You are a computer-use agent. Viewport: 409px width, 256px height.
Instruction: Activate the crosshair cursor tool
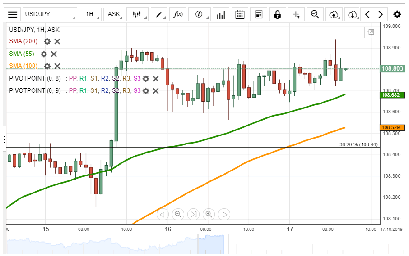tap(296, 14)
